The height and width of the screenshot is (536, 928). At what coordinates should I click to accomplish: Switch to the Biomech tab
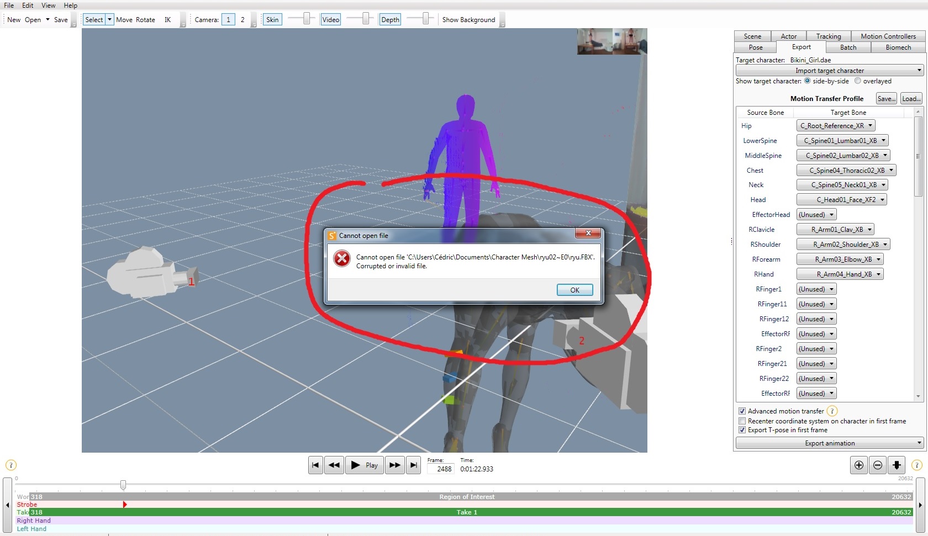(898, 47)
